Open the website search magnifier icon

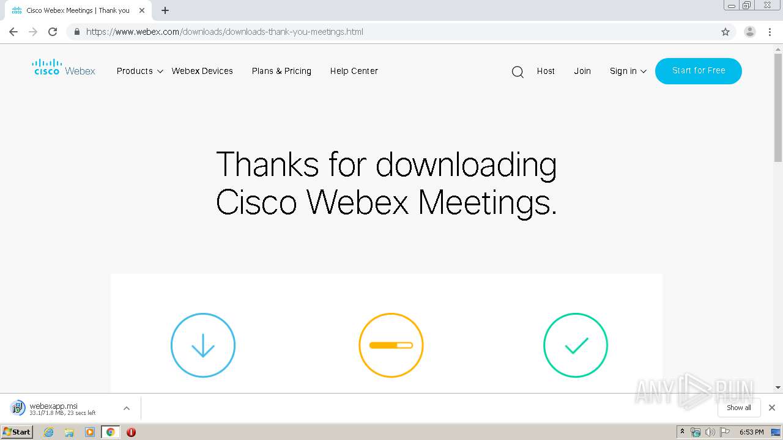click(x=518, y=72)
